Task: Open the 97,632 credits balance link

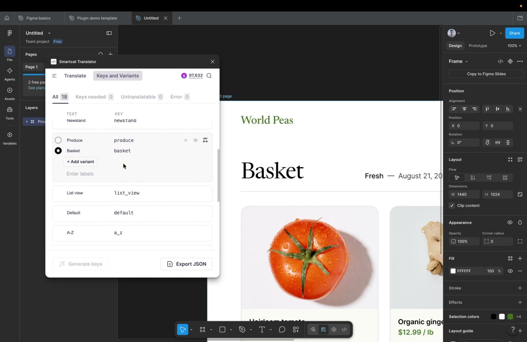Action: tap(196, 75)
